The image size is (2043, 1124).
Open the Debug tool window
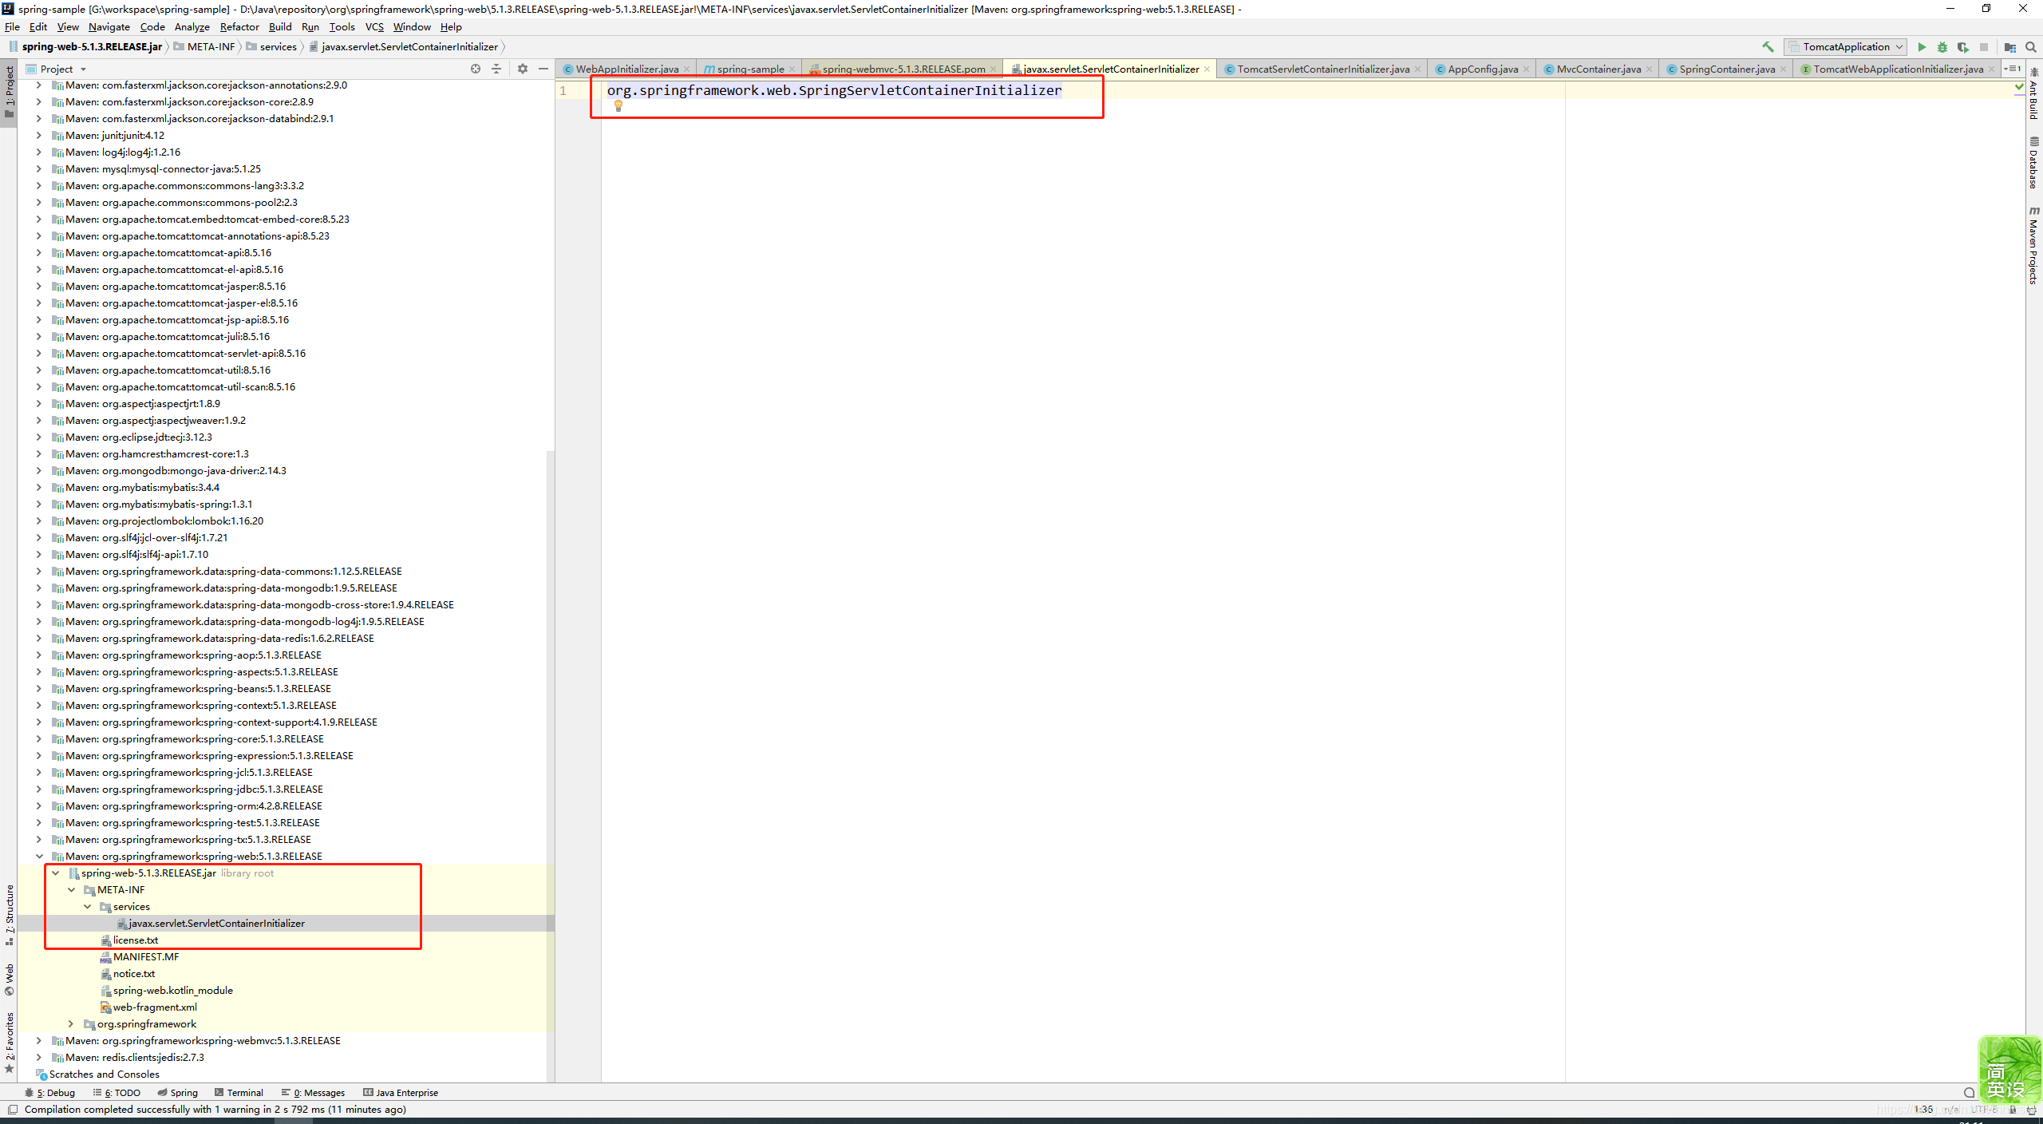[x=49, y=1093]
